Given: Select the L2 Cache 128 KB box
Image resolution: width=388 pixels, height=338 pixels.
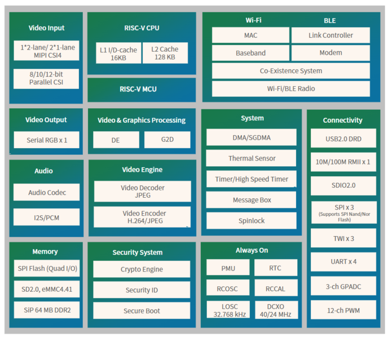Looking at the screenshot, I should click(165, 54).
